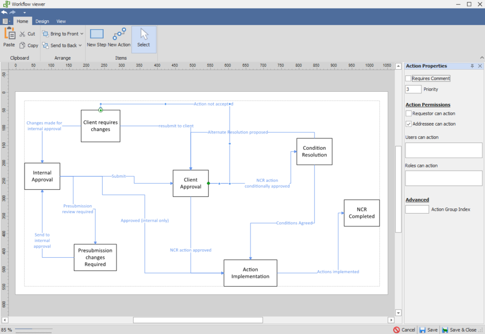
Task: Open the Bring to Front dropdown
Action: click(81, 33)
